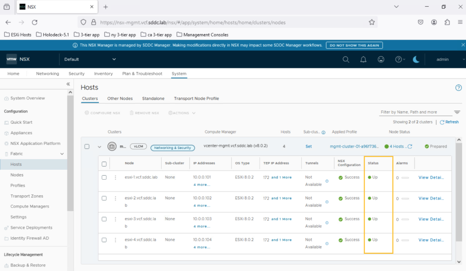Viewport: 466px width, 271px height.
Task: Click tunnels info icon for esxi-2 row
Action: [327, 202]
